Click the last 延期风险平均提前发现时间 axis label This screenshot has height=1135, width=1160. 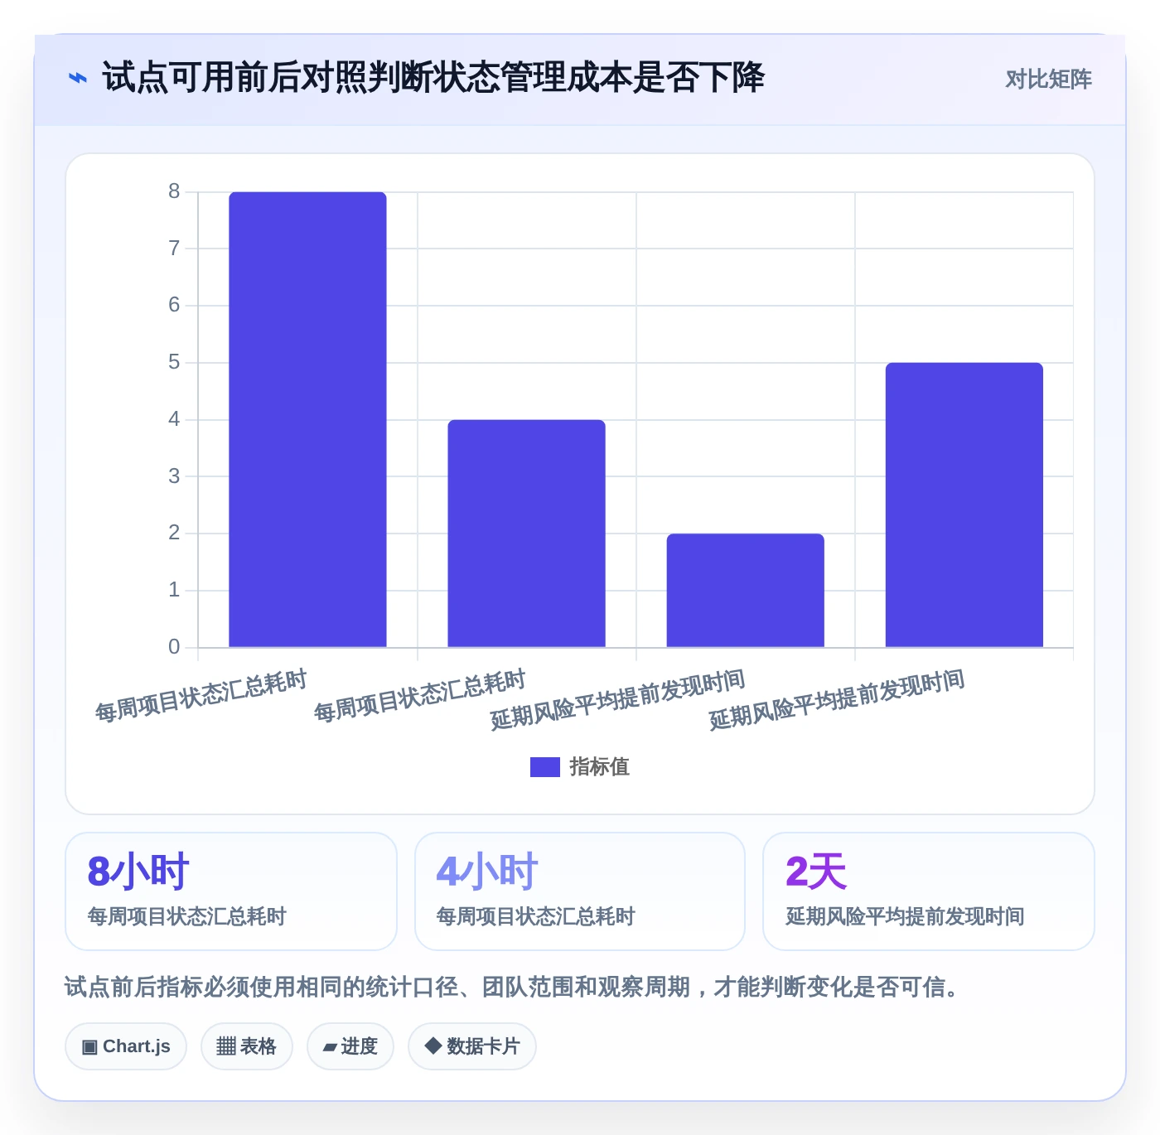tap(837, 700)
